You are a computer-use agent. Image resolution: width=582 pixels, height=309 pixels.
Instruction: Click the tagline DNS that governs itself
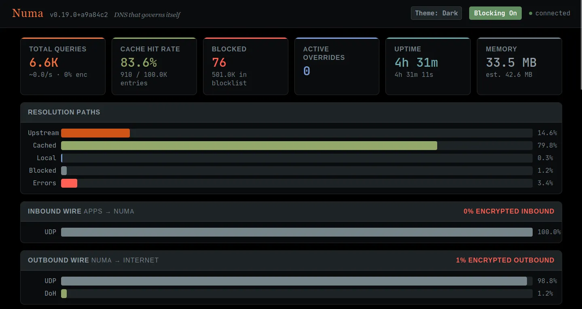click(147, 15)
